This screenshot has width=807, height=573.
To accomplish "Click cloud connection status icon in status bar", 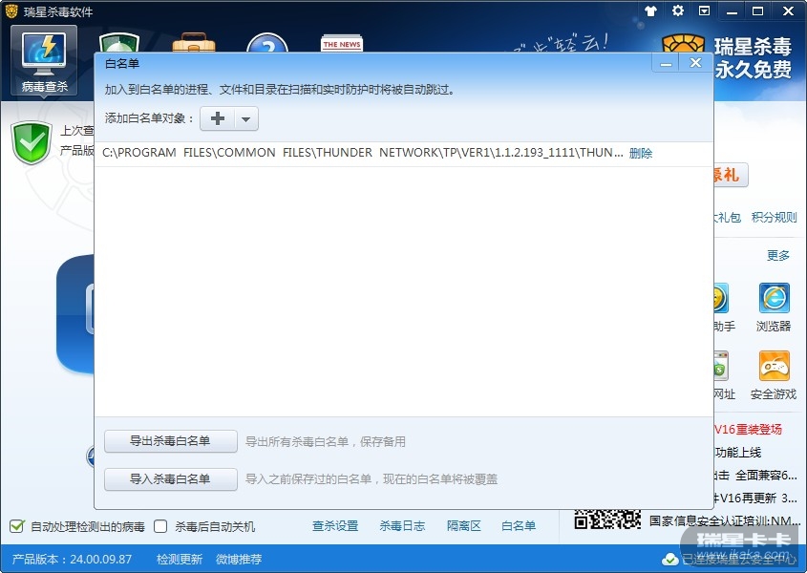I will (669, 559).
